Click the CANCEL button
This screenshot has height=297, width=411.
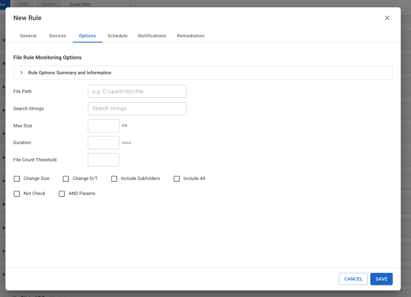[353, 279]
